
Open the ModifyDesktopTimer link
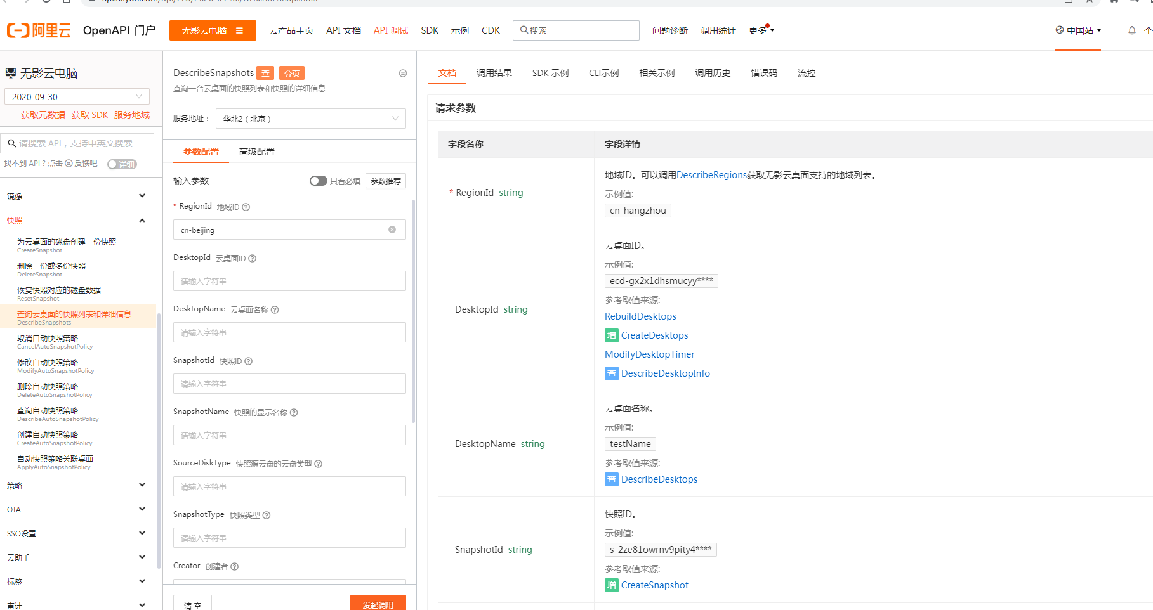650,354
